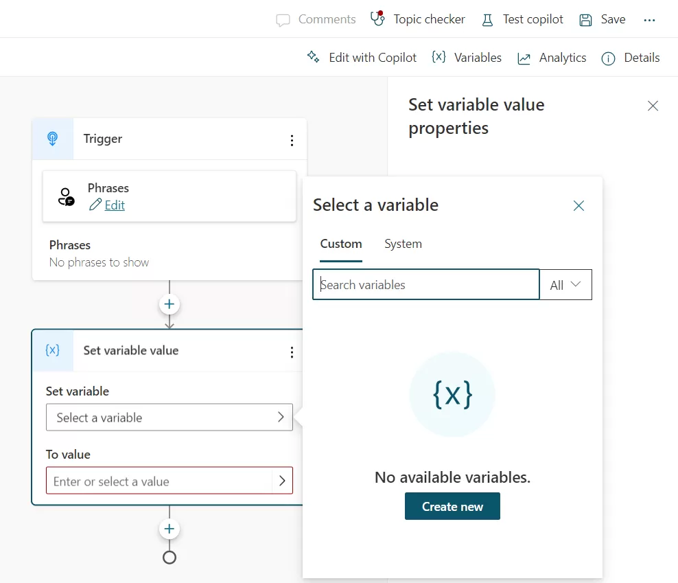Select the Custom tab
The image size is (678, 583).
pos(341,244)
